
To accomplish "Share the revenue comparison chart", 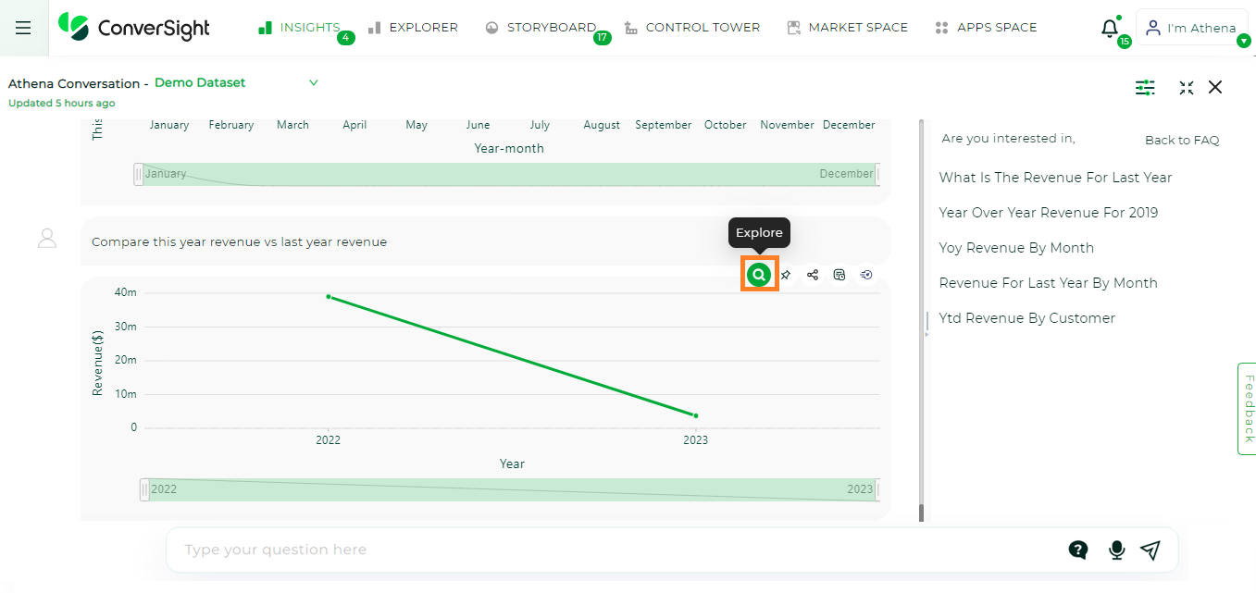I will (813, 275).
